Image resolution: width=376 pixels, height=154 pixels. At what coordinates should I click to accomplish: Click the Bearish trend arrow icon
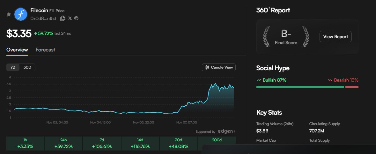click(x=330, y=80)
